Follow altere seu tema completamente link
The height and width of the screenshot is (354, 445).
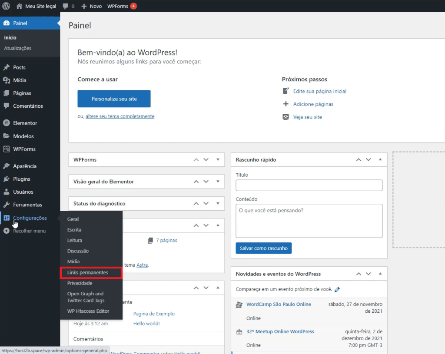click(120, 116)
